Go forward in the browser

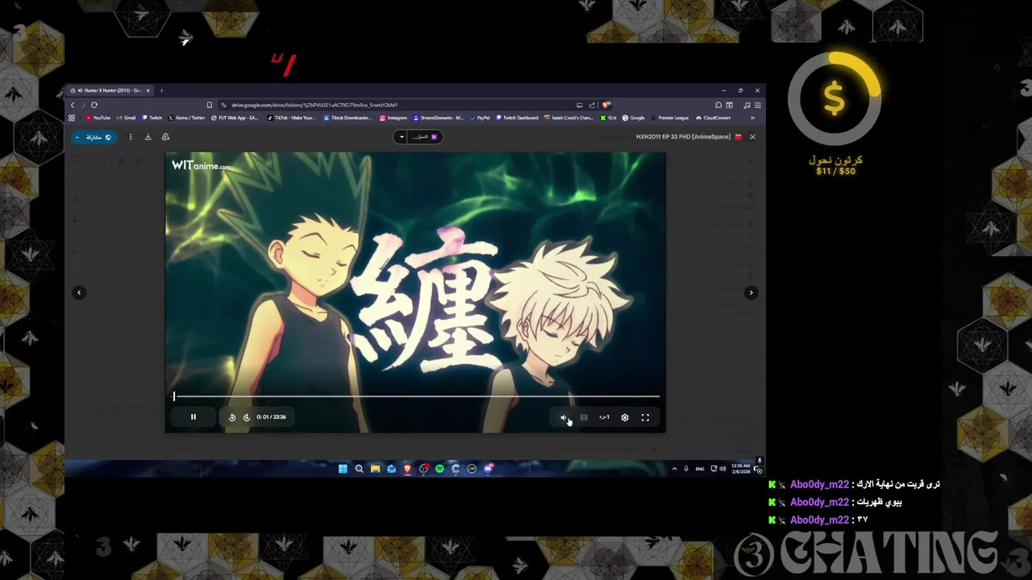[83, 105]
